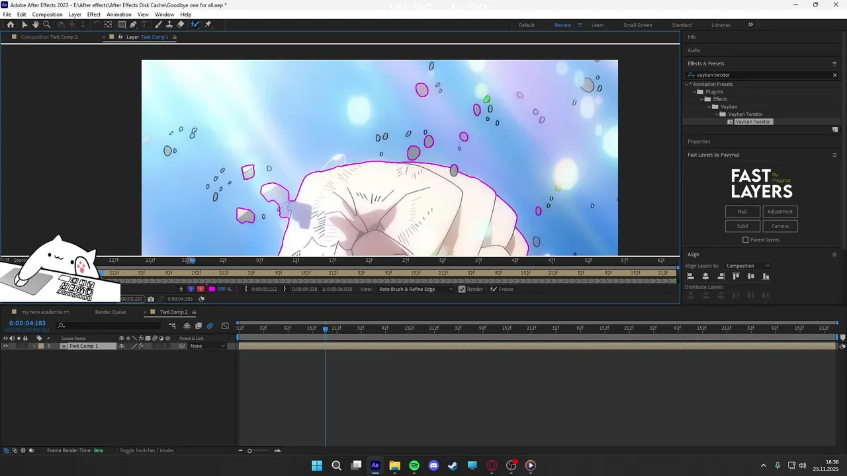Switch to Composition Tw6 Comp 2 tab

tap(49, 37)
